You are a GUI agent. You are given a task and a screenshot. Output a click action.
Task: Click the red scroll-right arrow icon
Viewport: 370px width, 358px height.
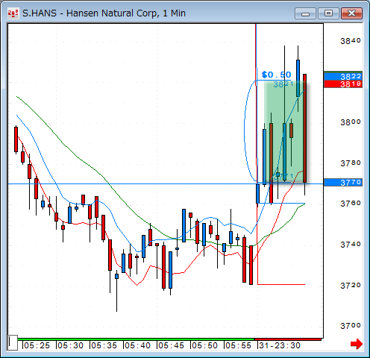coord(357,344)
